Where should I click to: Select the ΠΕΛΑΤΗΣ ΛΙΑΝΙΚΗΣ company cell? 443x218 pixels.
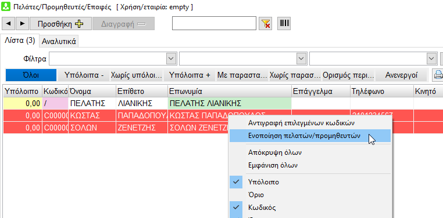[230, 103]
